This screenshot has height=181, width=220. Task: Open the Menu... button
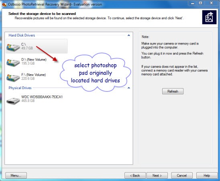coord(16,175)
